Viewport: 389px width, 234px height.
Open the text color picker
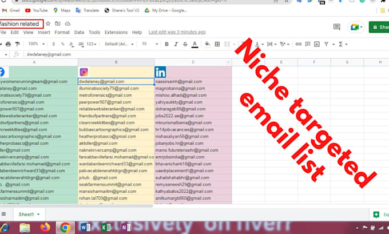click(194, 44)
